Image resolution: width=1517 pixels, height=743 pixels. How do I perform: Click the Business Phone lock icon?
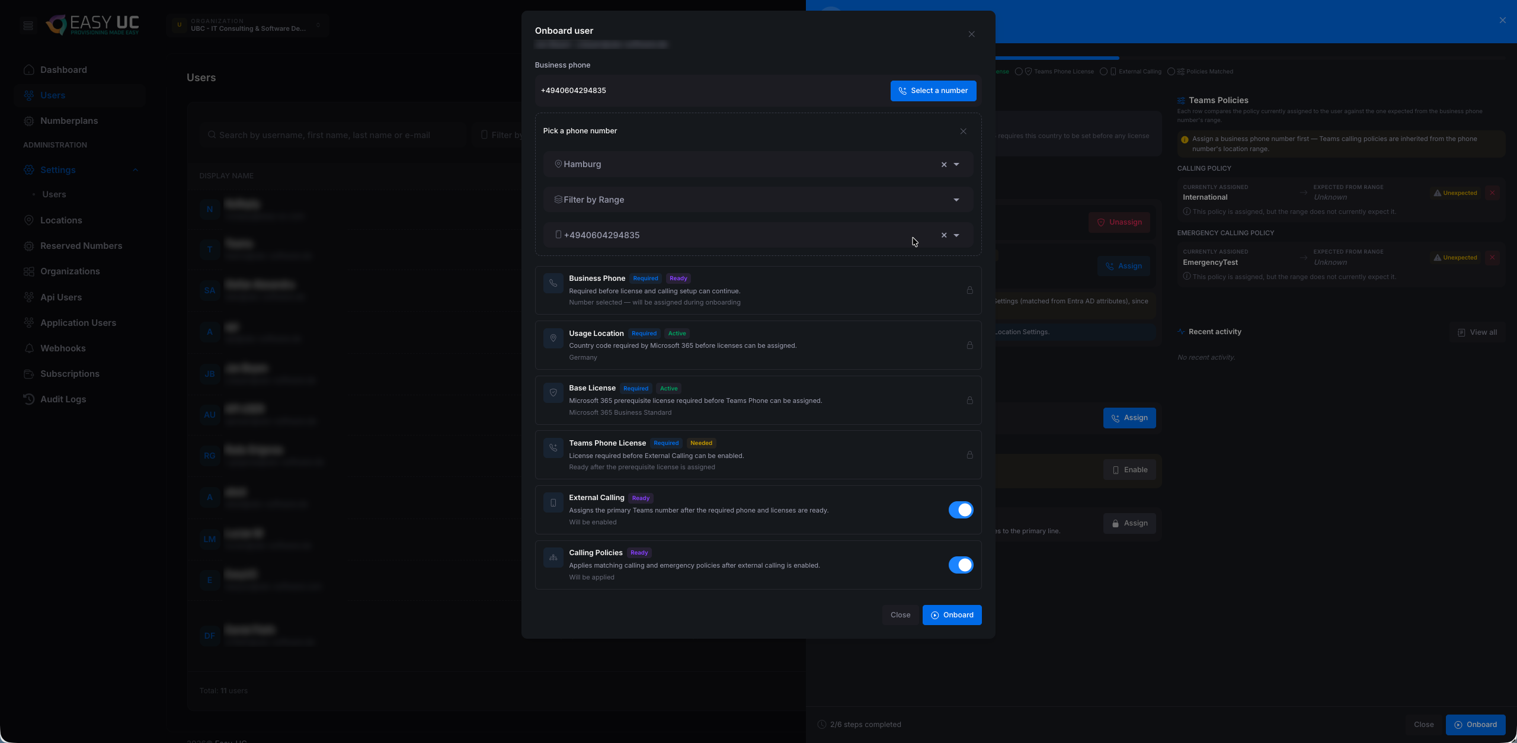coord(969,290)
